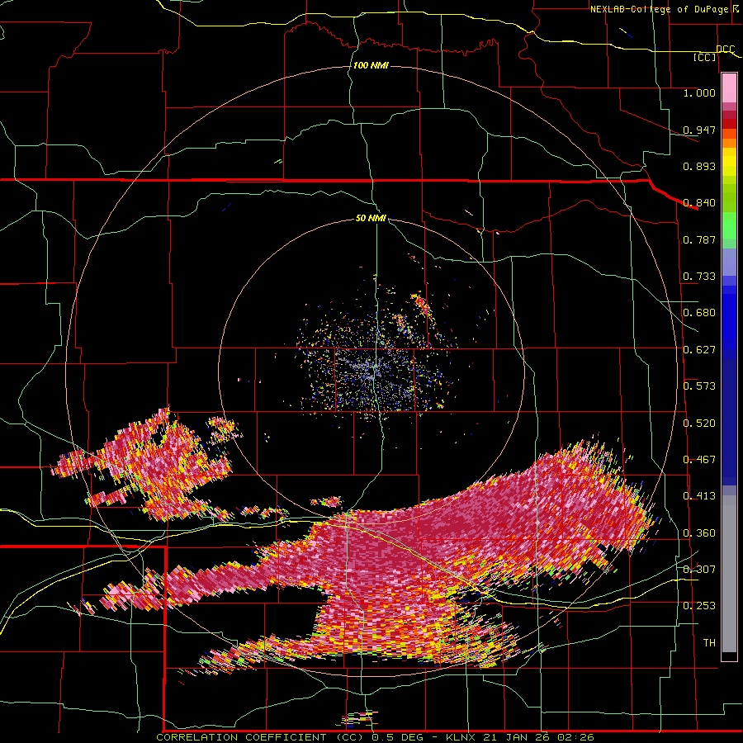Pick the gray swatch on the color bar
The image size is (743, 743).
(x=729, y=574)
